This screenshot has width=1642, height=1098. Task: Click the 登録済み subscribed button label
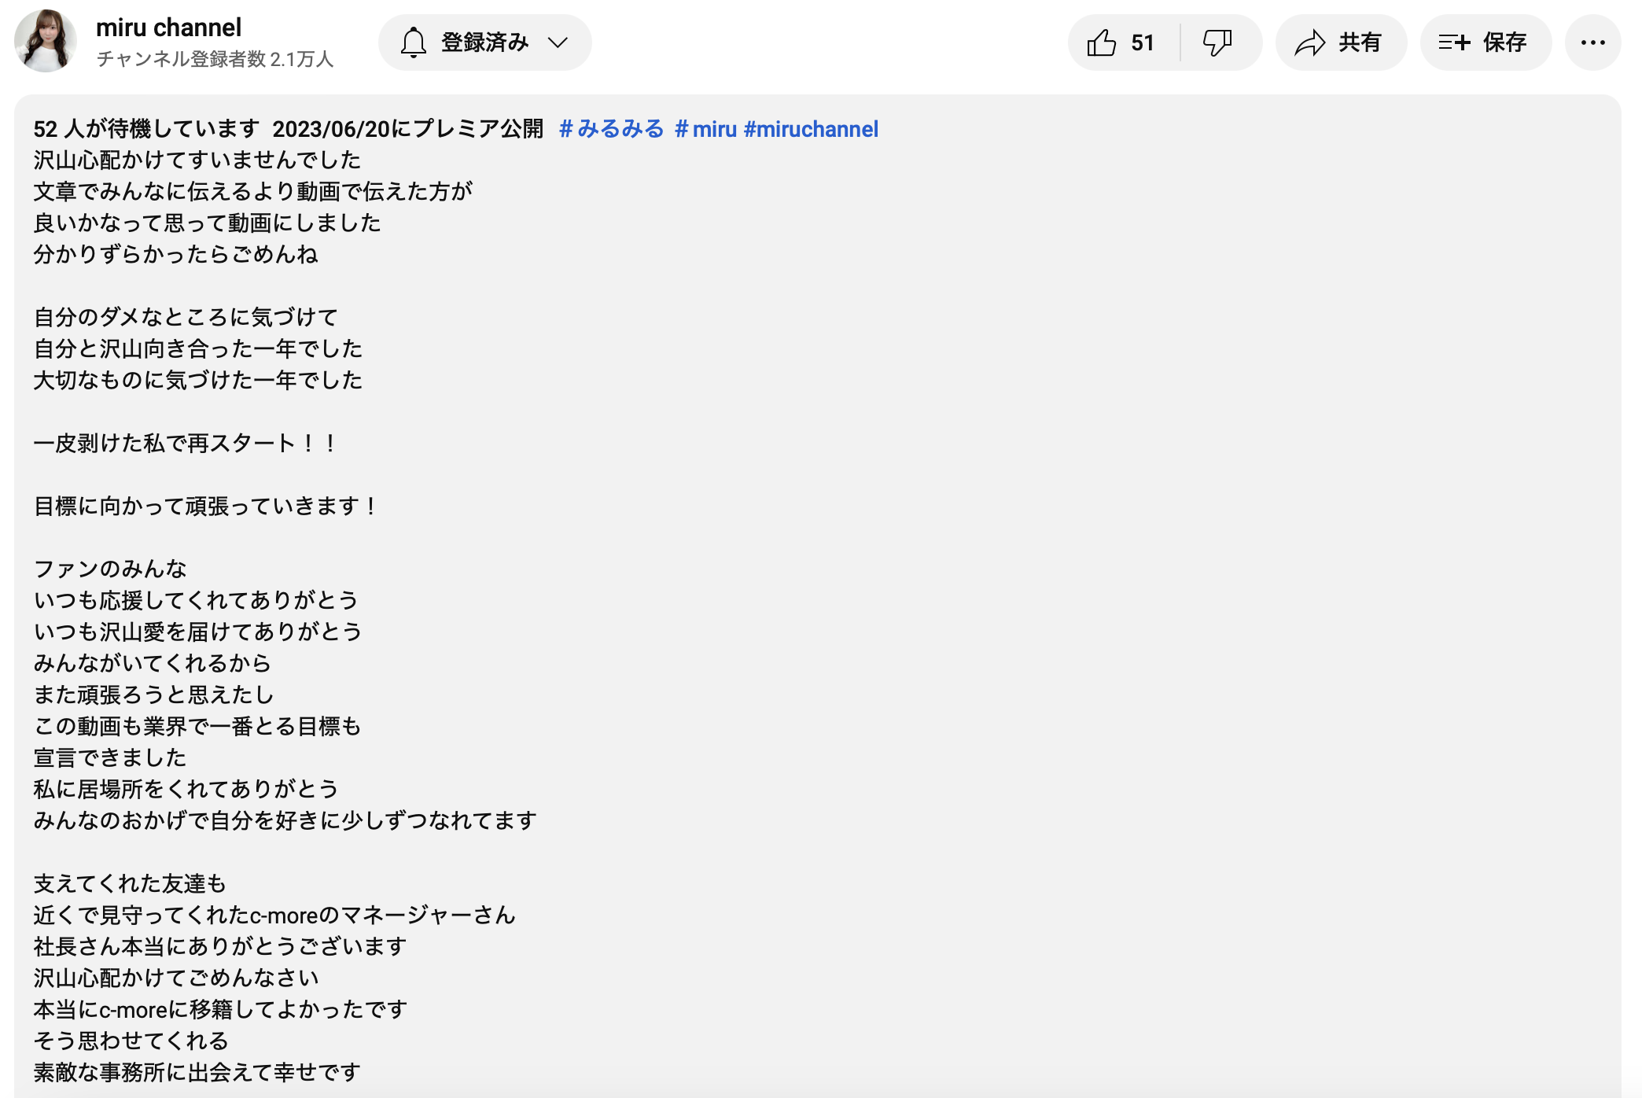(x=484, y=42)
